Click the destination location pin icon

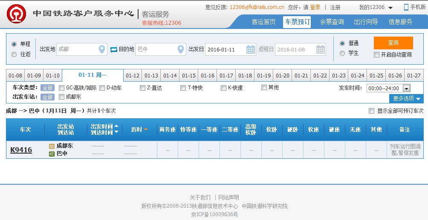point(181,49)
